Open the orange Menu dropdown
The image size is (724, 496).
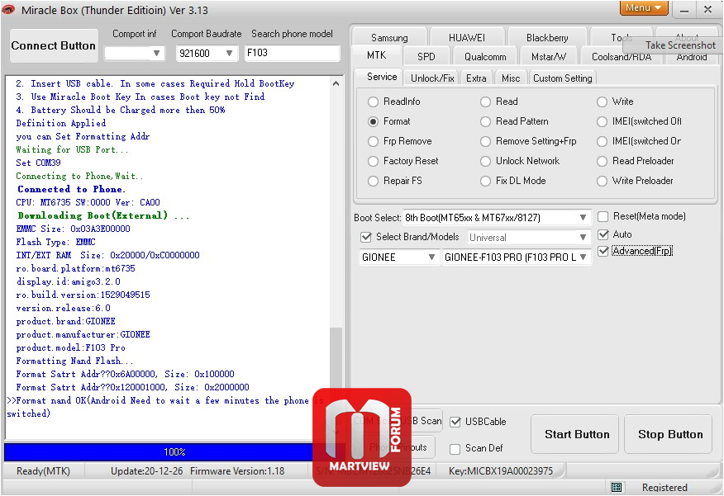644,7
